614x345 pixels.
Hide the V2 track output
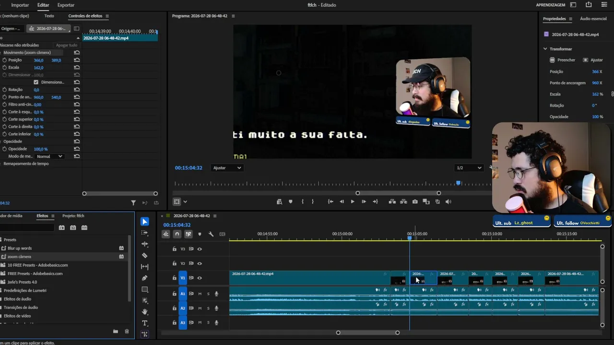(x=200, y=263)
